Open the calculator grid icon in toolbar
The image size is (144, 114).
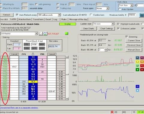(x=142, y=15)
